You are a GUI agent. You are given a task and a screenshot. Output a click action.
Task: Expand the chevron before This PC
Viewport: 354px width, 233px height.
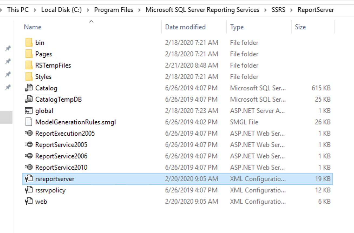(1, 10)
